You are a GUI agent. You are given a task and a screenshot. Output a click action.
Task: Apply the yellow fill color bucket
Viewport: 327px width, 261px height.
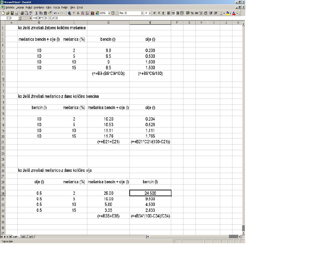click(227, 13)
